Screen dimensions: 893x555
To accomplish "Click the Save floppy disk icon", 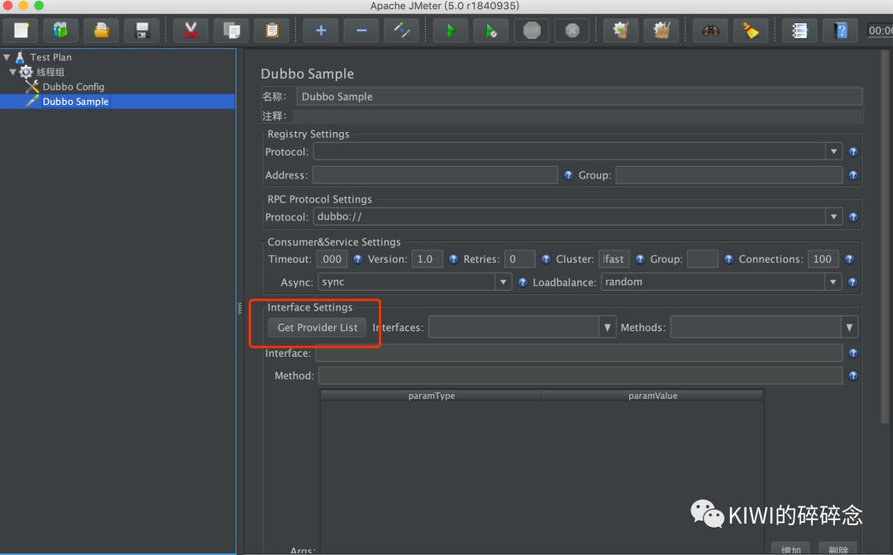I will (x=142, y=30).
